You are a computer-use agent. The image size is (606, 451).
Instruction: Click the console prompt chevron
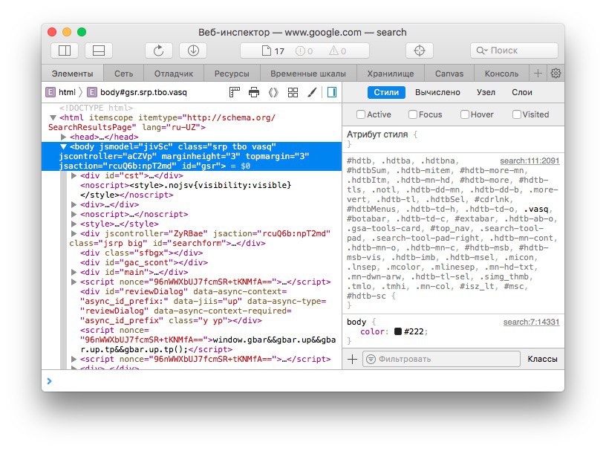tap(49, 381)
